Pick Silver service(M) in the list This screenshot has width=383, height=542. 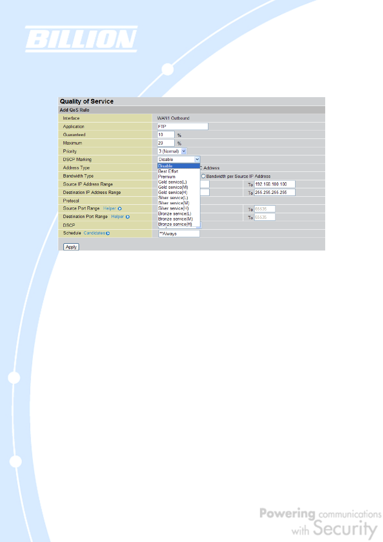(x=173, y=203)
